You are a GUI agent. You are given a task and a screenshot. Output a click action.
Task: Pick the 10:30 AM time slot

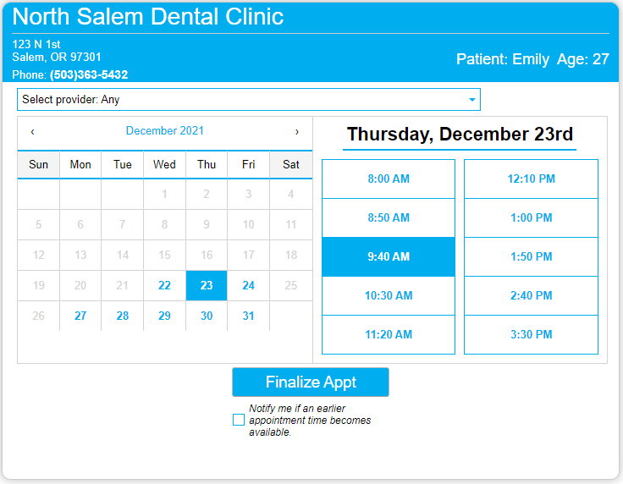[x=389, y=295]
